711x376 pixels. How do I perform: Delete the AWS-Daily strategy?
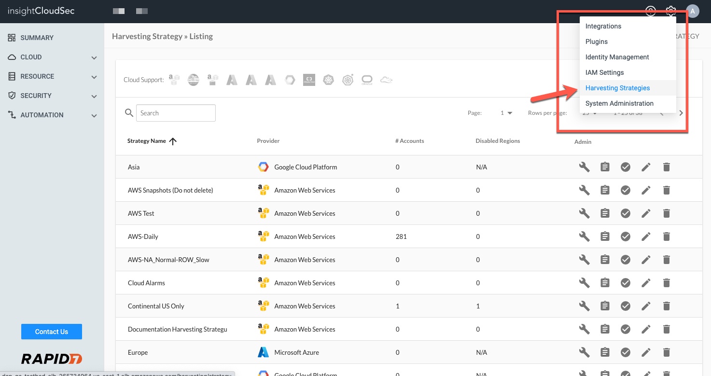[667, 237]
